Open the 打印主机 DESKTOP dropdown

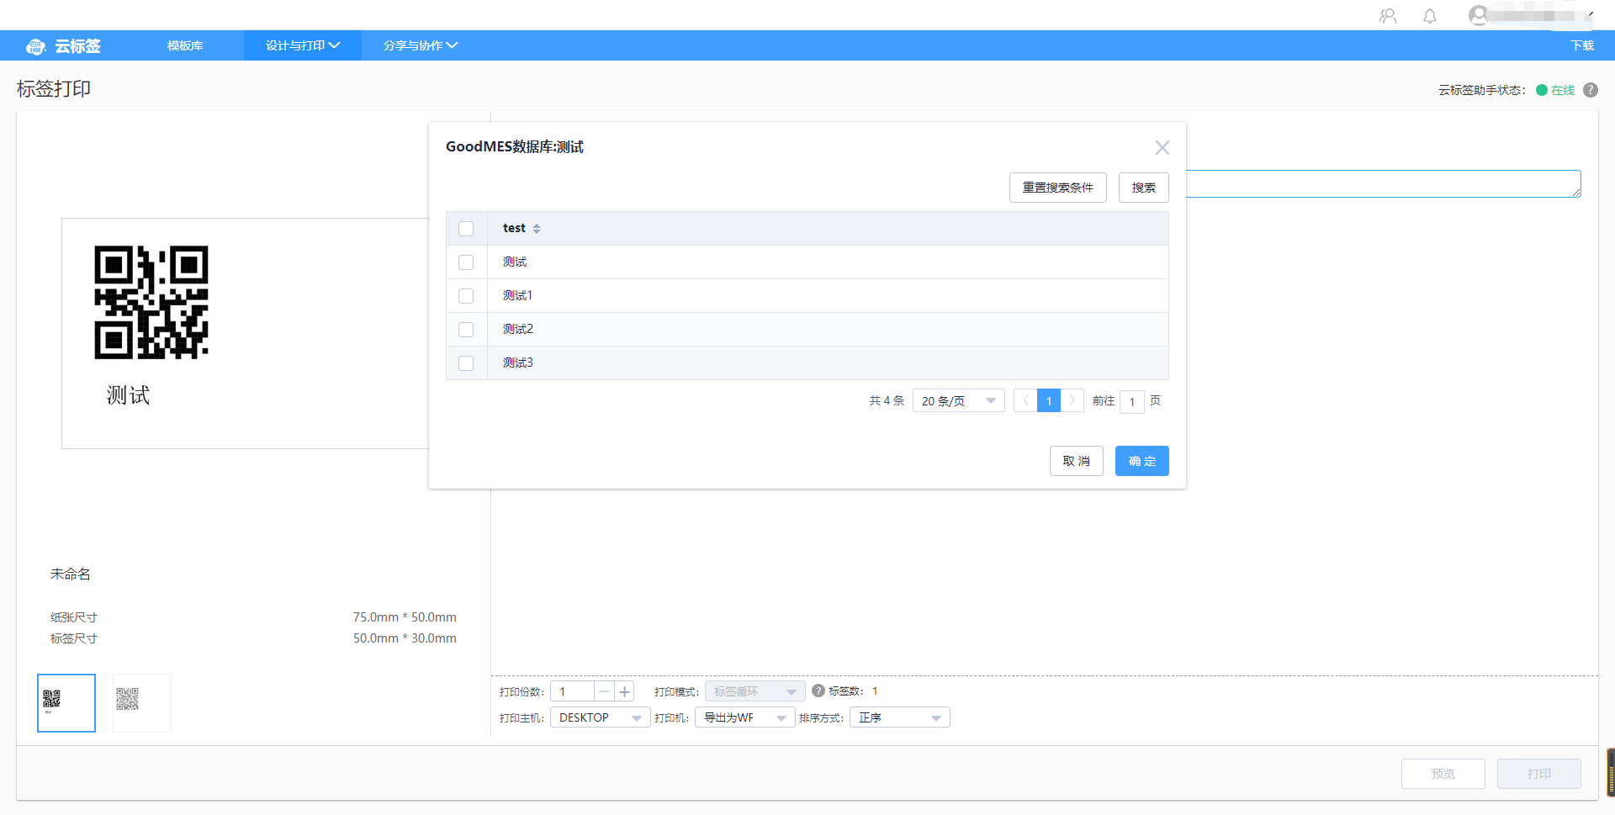tap(601, 717)
